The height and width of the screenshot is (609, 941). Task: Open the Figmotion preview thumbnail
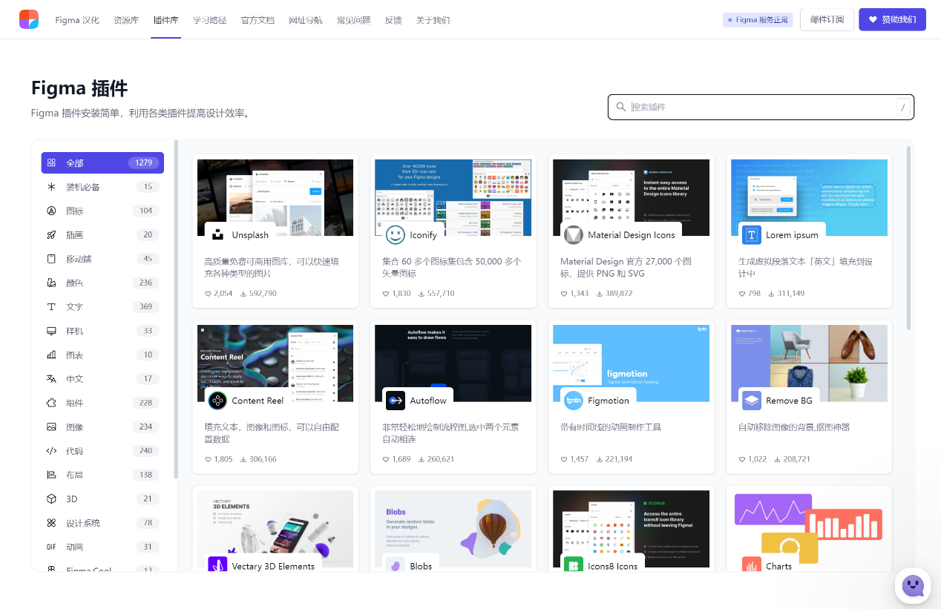coord(632,363)
